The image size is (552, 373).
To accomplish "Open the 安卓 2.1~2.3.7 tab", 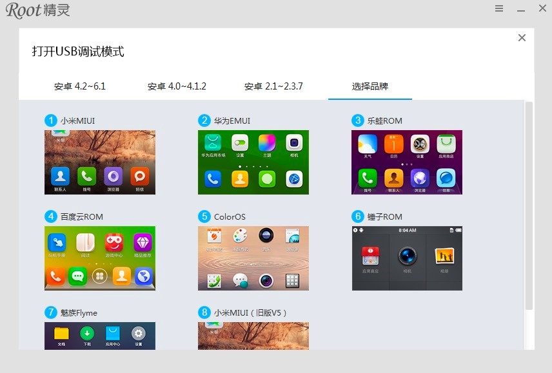I will point(273,84).
